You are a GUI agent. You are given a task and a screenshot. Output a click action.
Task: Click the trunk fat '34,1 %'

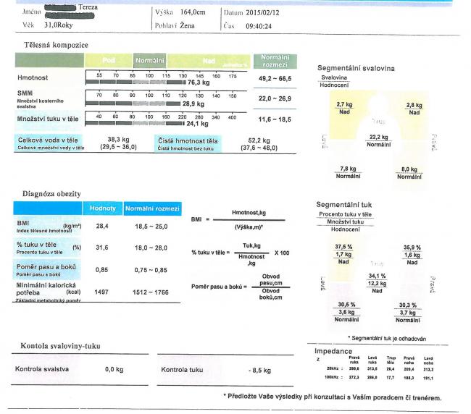click(x=378, y=276)
